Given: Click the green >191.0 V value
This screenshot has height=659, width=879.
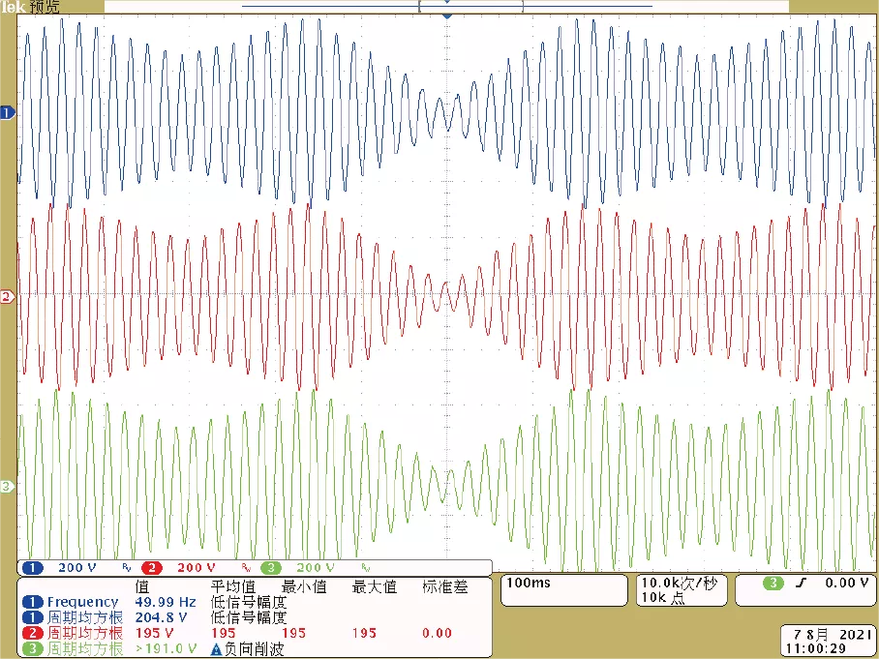Looking at the screenshot, I should pyautogui.click(x=166, y=649).
